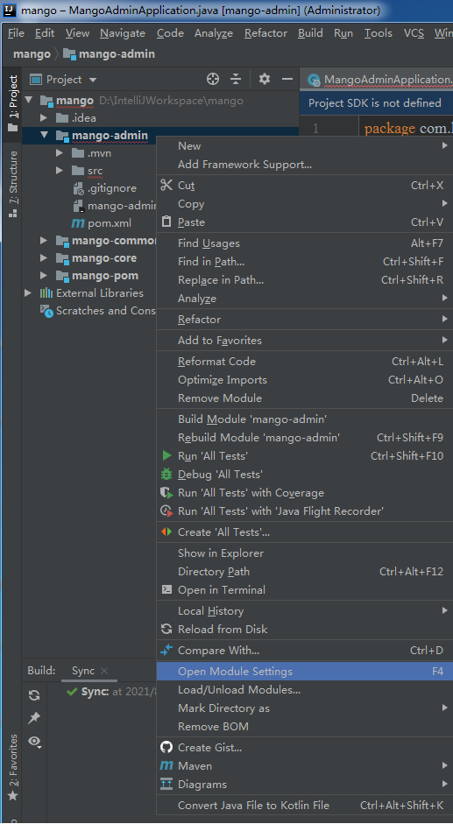
Task: Click the Debug bug icon
Action: (x=166, y=474)
